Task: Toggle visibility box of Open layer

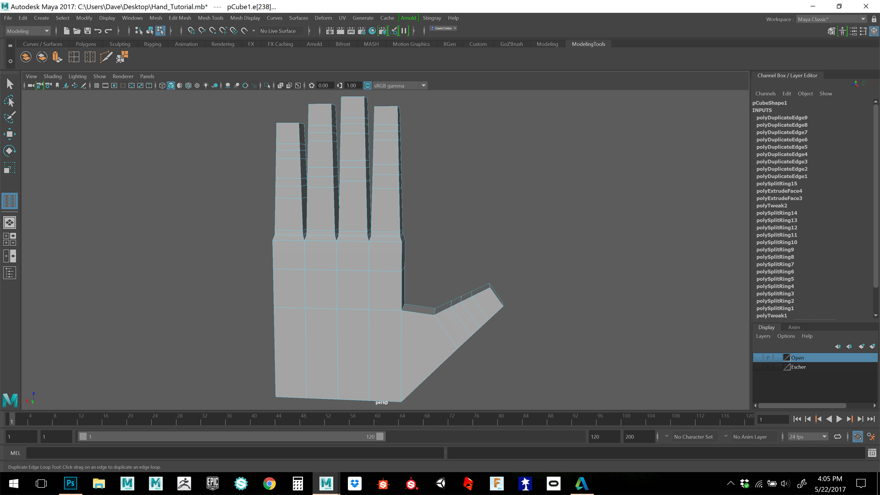Action: point(758,357)
